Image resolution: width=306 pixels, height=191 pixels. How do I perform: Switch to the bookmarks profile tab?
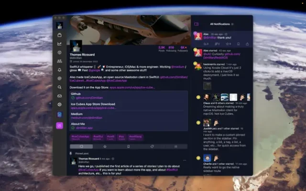click(x=128, y=147)
